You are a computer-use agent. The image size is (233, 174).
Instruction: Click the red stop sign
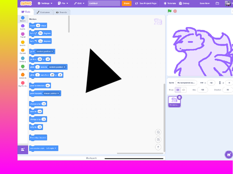coord(175,11)
